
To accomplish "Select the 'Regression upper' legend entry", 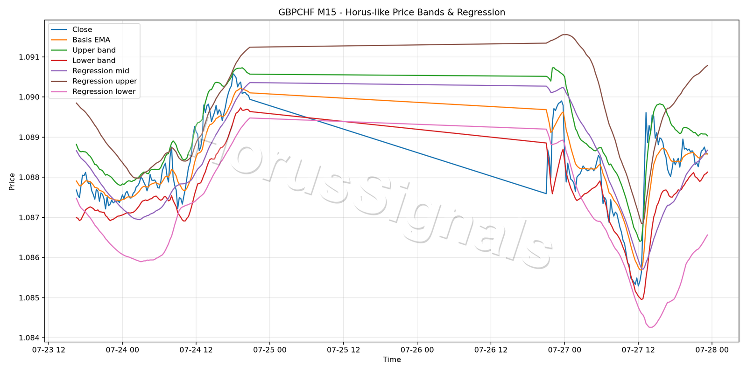I will (105, 81).
